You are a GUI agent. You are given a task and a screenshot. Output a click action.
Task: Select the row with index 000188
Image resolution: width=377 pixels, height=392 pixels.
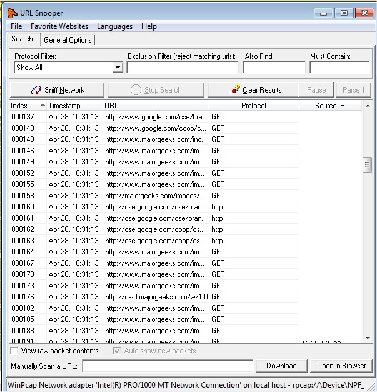154,331
